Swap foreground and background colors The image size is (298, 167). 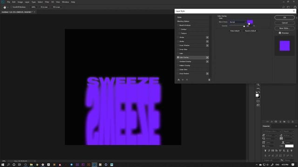point(259,92)
